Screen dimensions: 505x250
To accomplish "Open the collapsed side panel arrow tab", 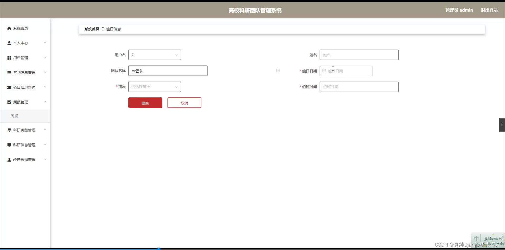I will [502, 125].
